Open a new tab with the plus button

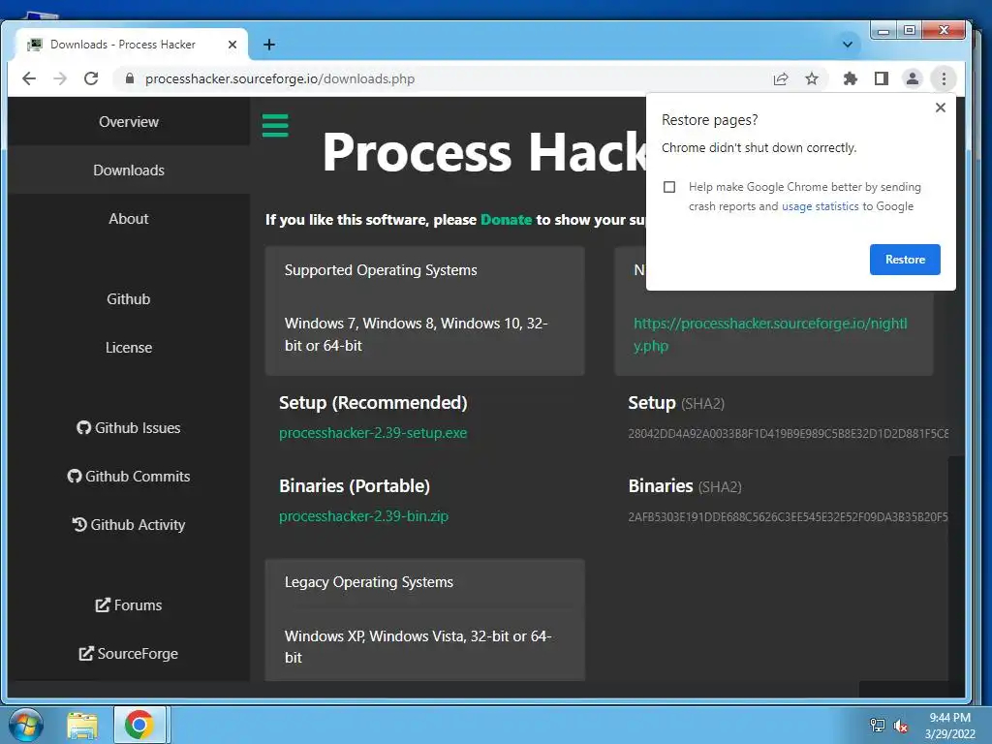[x=269, y=45]
